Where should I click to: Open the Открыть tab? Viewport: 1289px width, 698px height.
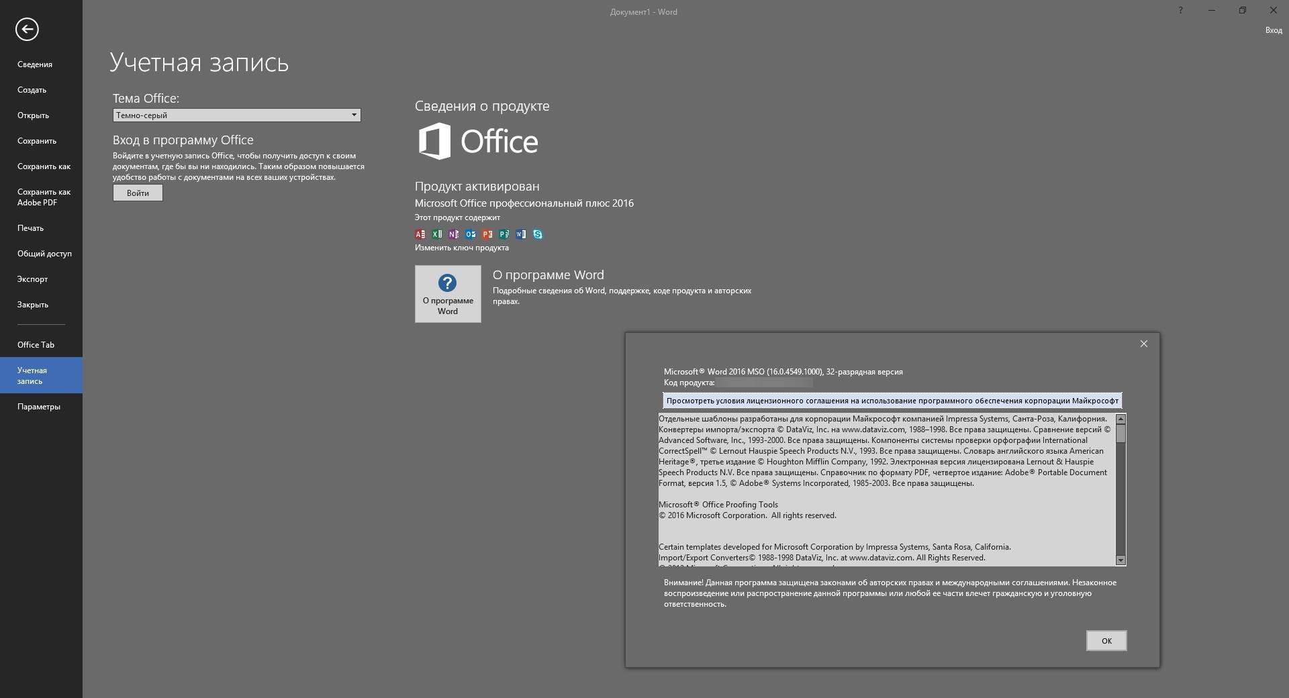(41, 115)
